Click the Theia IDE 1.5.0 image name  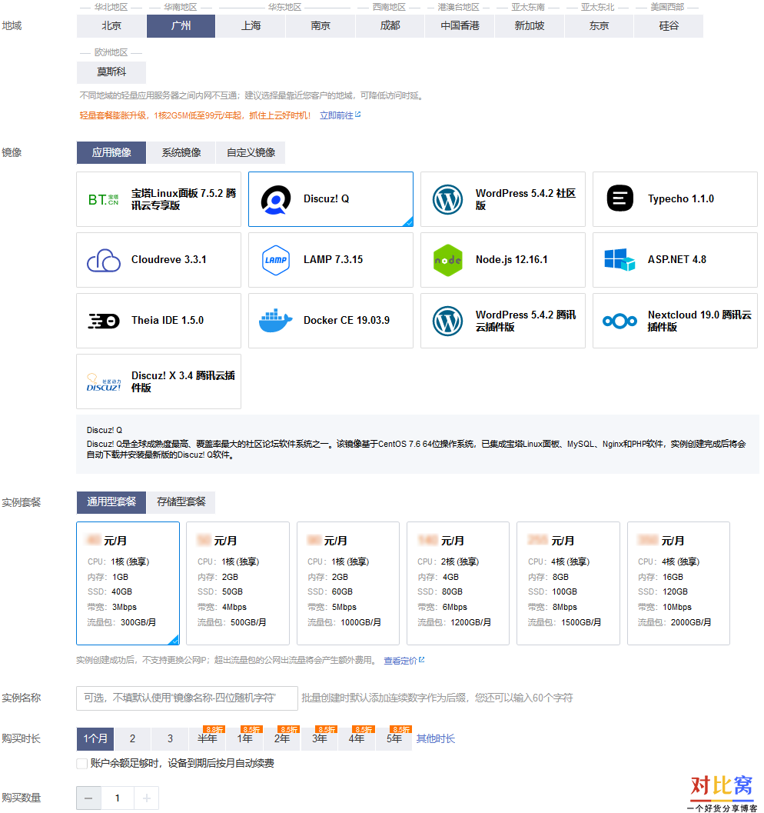(x=168, y=321)
